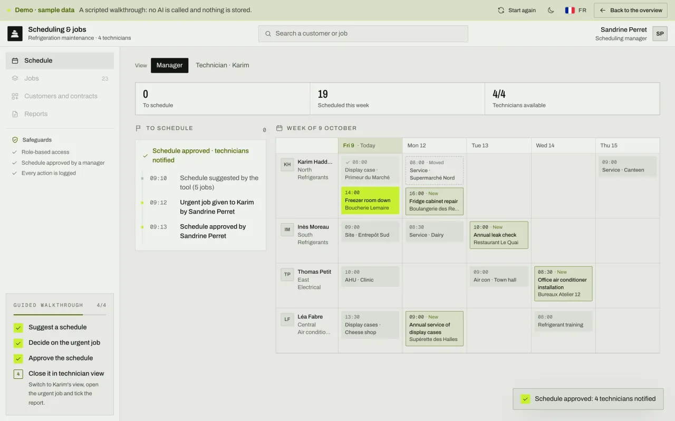Image resolution: width=675 pixels, height=421 pixels.
Task: Open the Freezer room down job card
Action: [370, 201]
